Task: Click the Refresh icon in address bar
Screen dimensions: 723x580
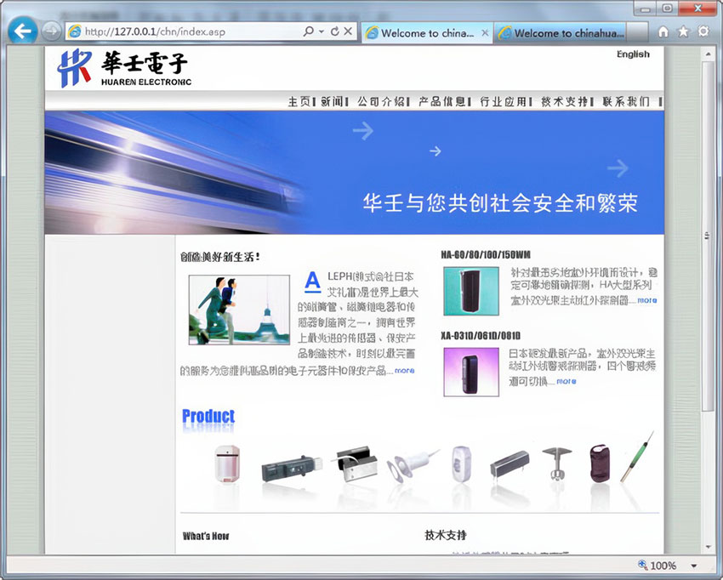Action: [x=335, y=31]
